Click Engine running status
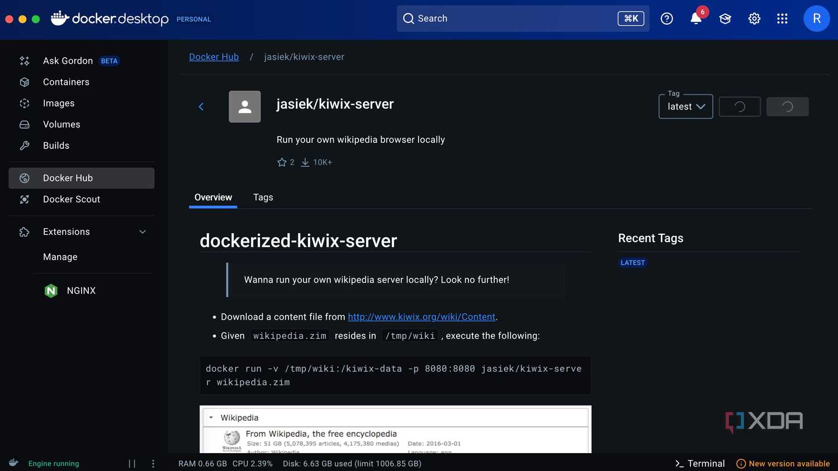The image size is (838, 471). coord(54,464)
